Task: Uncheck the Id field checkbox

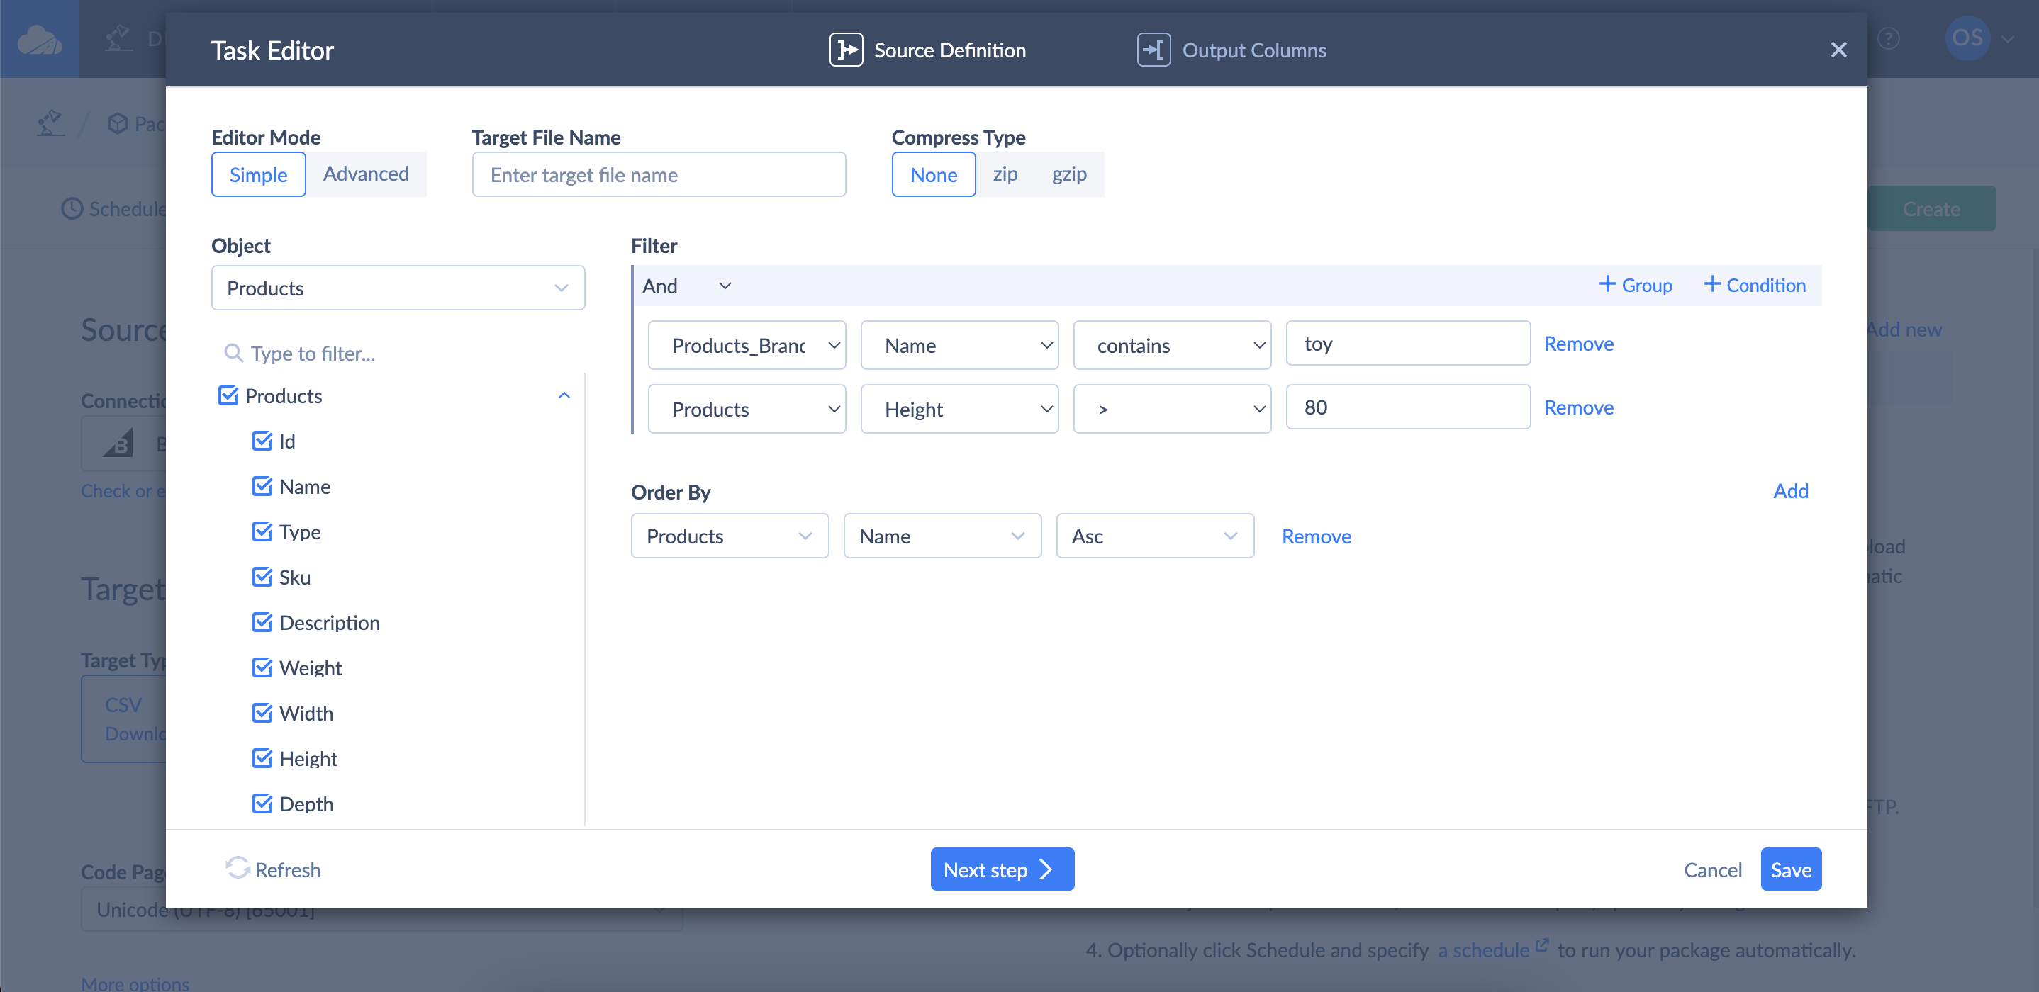Action: (262, 441)
